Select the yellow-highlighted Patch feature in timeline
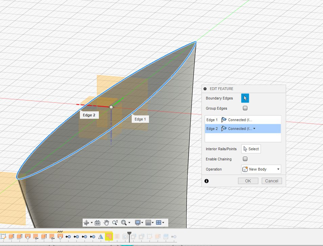The height and width of the screenshot is (246, 323). [109, 237]
